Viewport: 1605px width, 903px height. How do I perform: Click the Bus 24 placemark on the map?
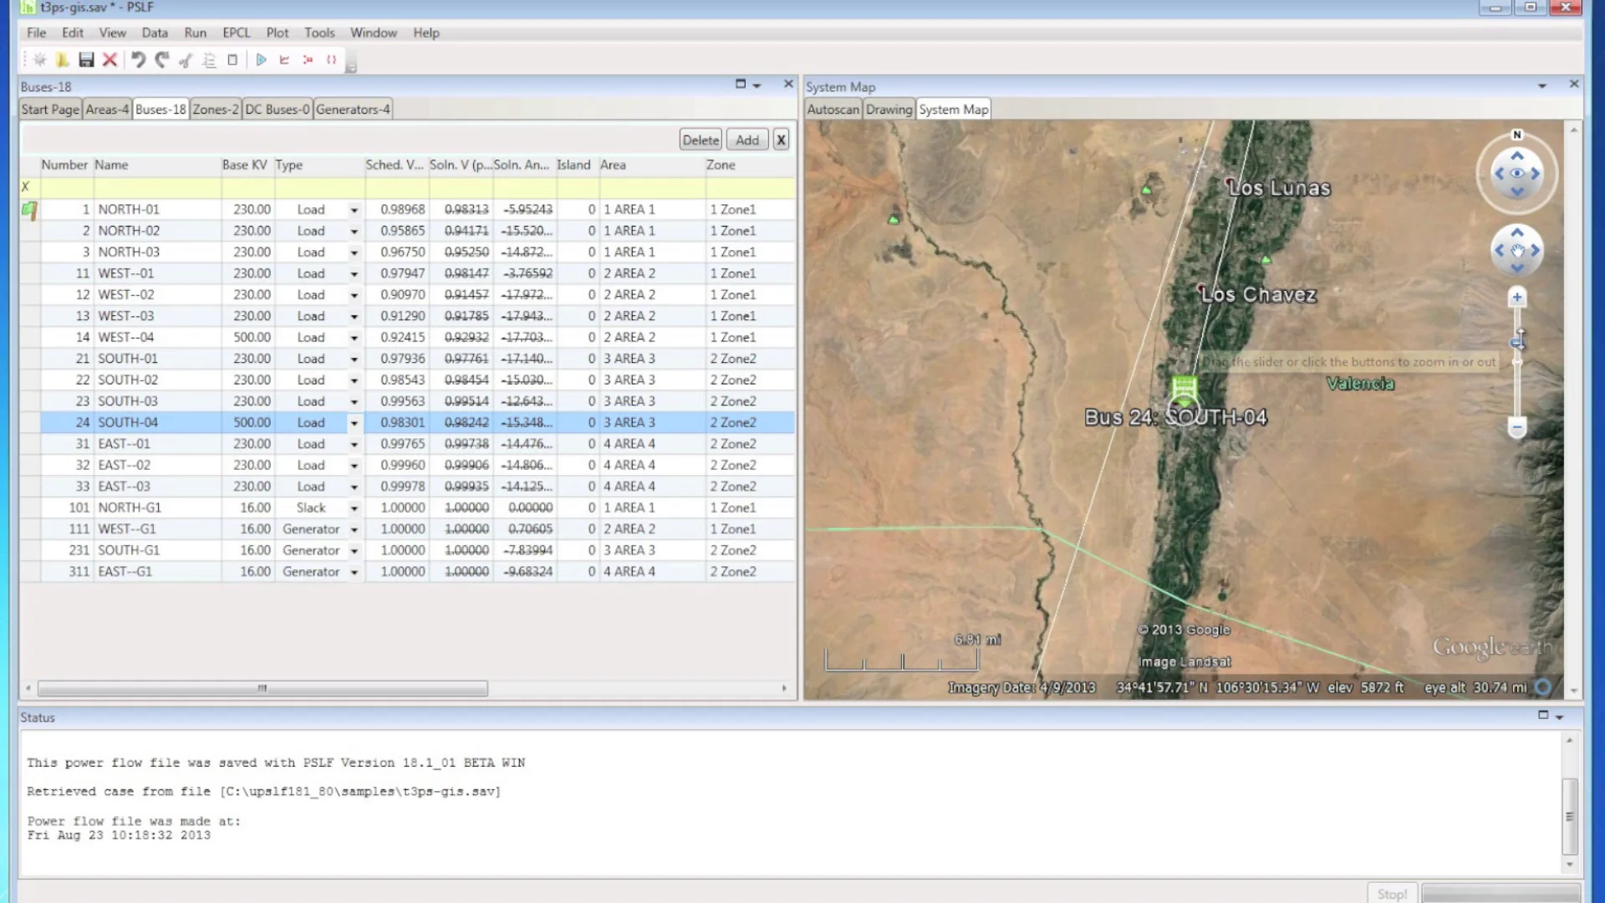tap(1184, 390)
